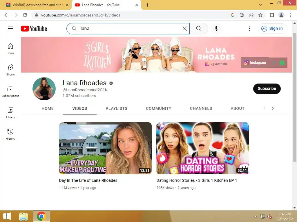This screenshot has height=222, width=297.
Task: Subscribe to Lana Rhoades channel
Action: (x=267, y=88)
